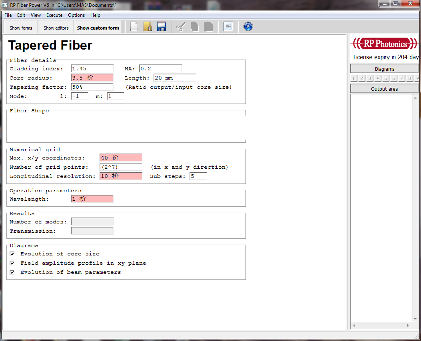Open the Help menu
The width and height of the screenshot is (421, 341).
95,15
